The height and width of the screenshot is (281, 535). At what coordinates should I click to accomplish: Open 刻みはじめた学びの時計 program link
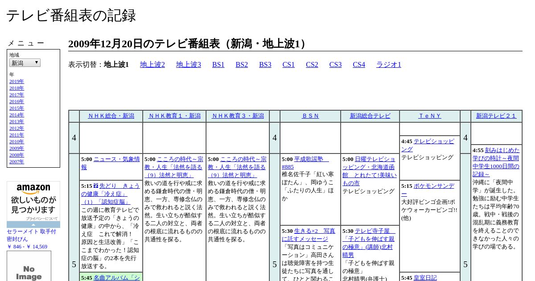coord(496,162)
